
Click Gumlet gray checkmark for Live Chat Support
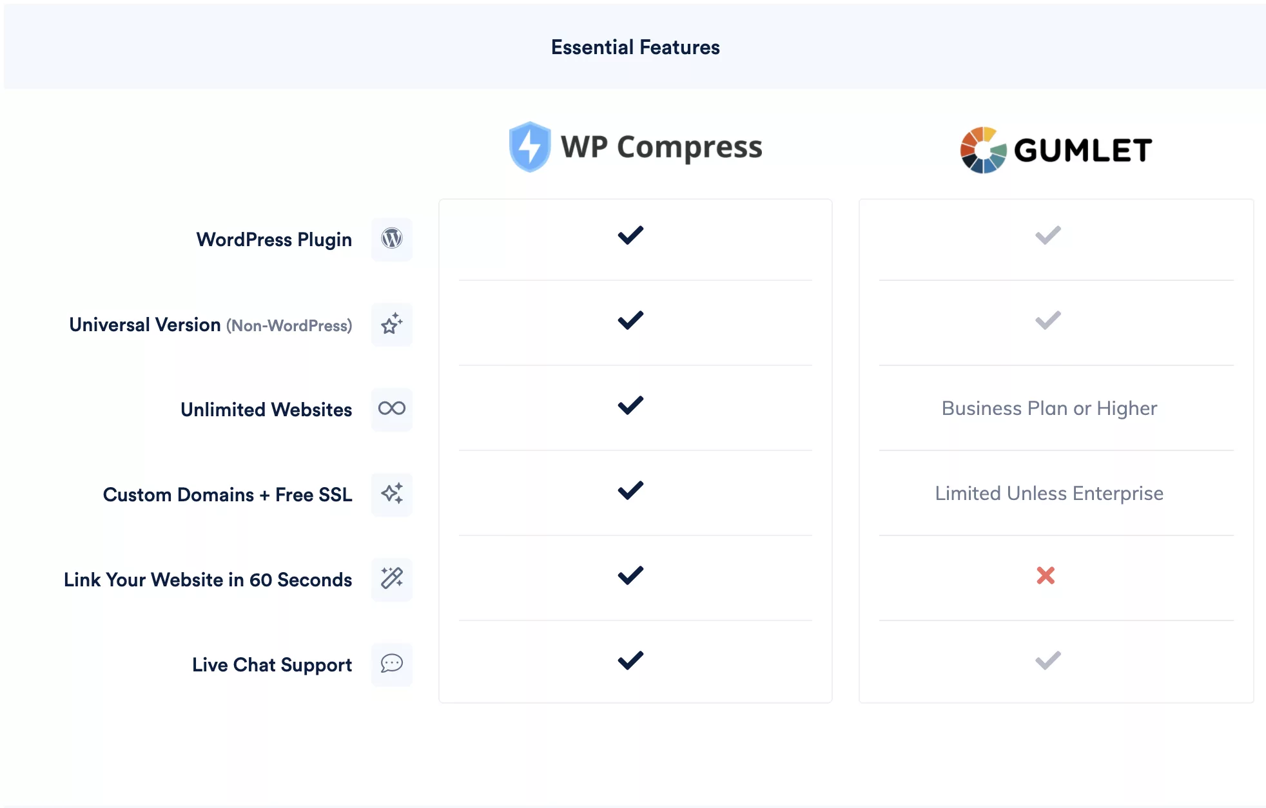click(1048, 660)
